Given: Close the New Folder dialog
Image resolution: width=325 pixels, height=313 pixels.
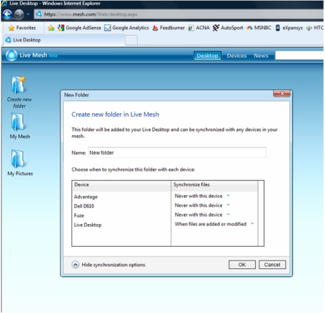Looking at the screenshot, I should (x=281, y=94).
